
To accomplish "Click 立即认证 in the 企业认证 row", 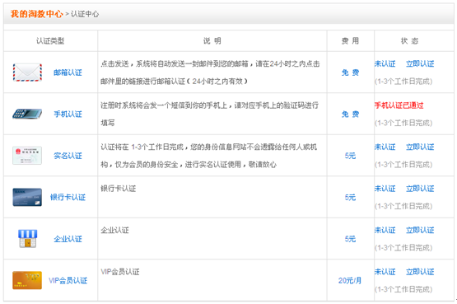I will pyautogui.click(x=420, y=230).
